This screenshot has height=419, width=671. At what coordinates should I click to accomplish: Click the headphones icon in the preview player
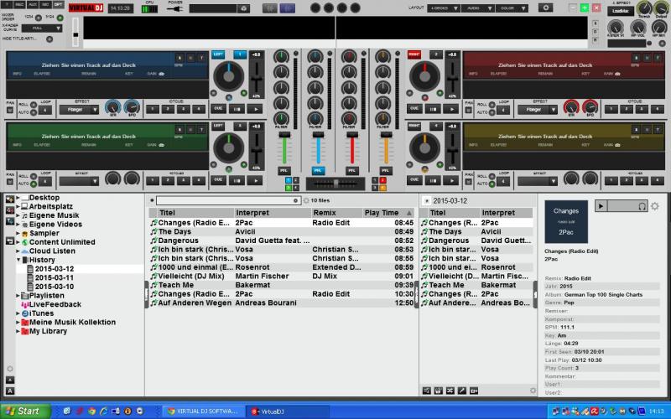point(642,206)
